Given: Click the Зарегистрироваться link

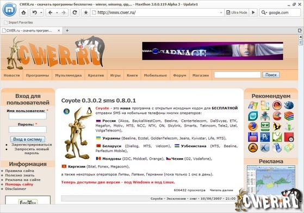Looking at the screenshot, I should 32,145.
